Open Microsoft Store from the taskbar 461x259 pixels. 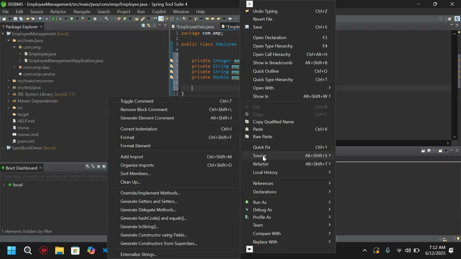(x=75, y=250)
